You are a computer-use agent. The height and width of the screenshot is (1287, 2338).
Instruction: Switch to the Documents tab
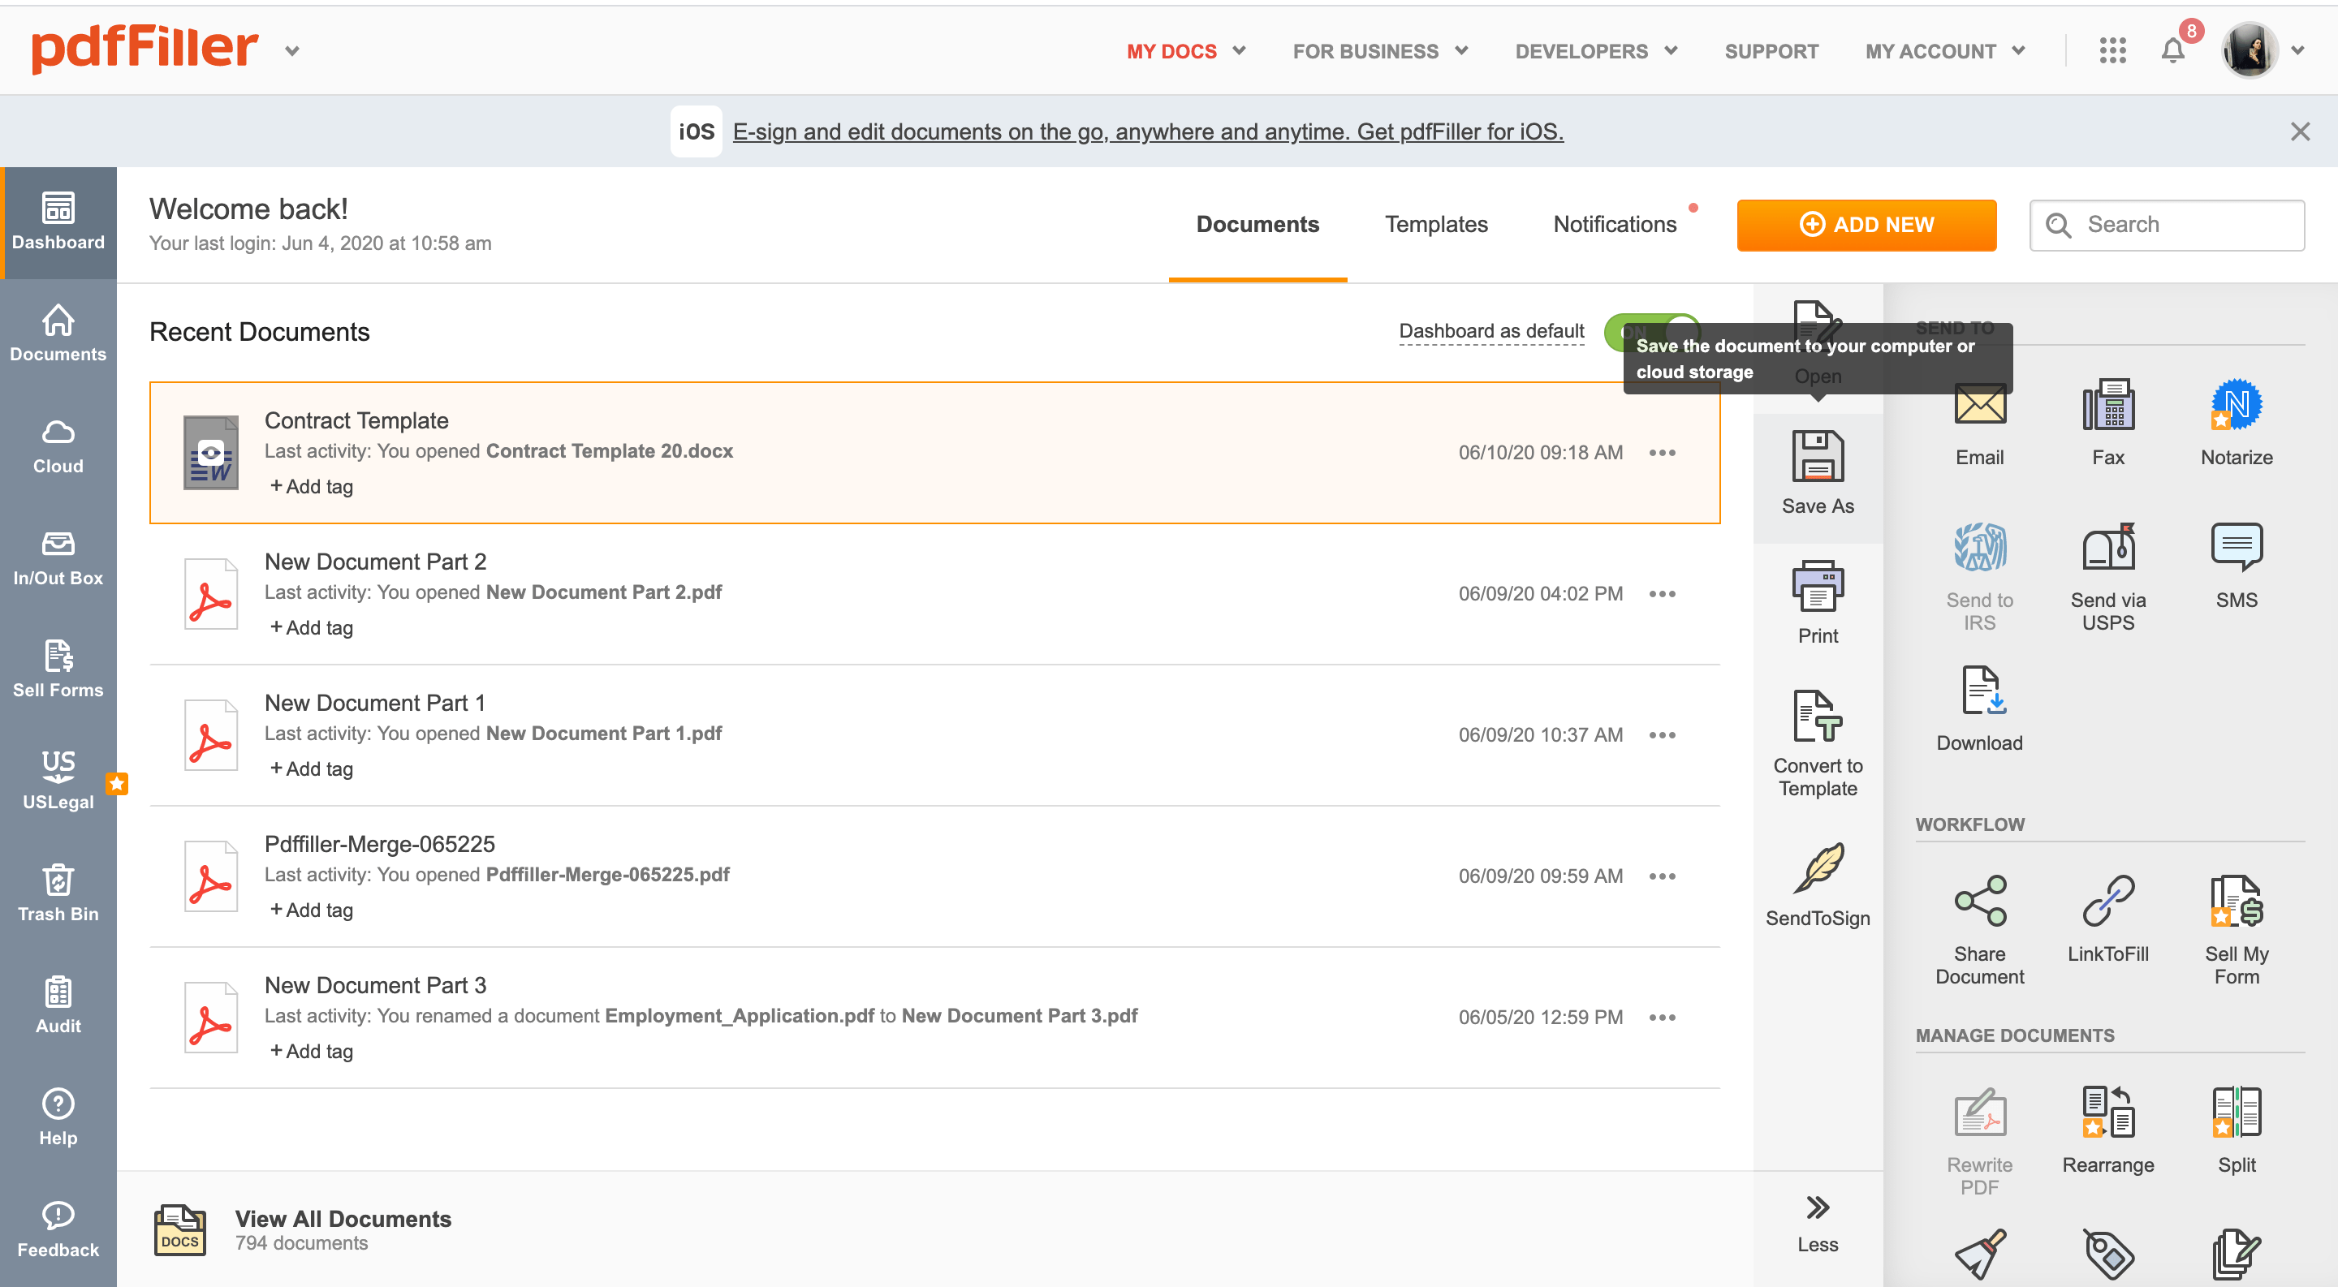click(1257, 224)
